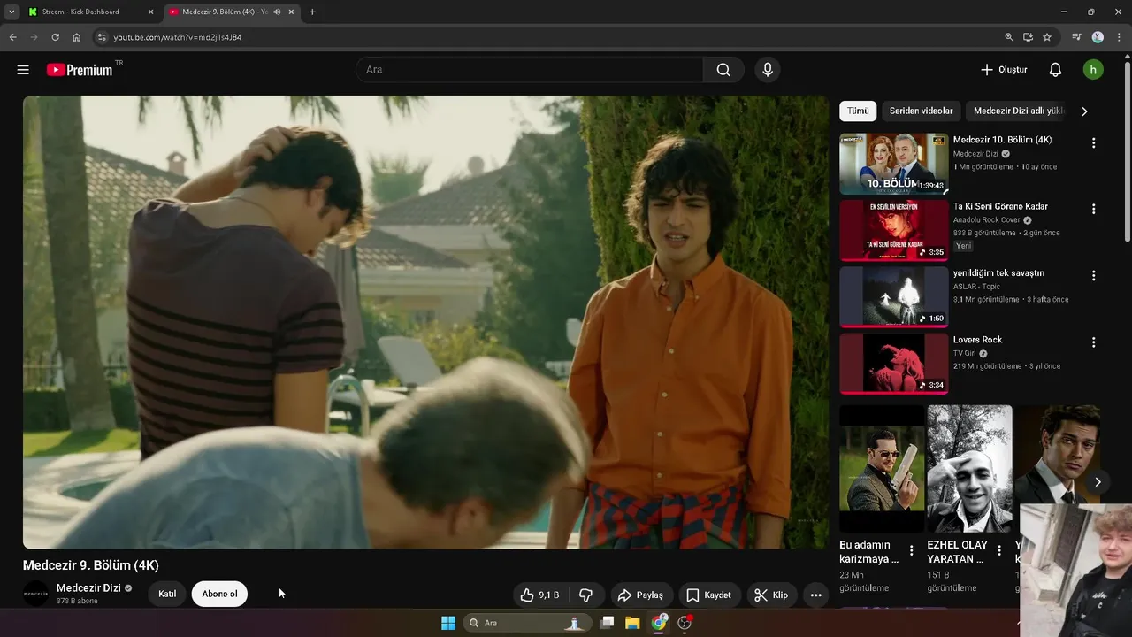Click the install app icon in address bar

pos(1028,37)
